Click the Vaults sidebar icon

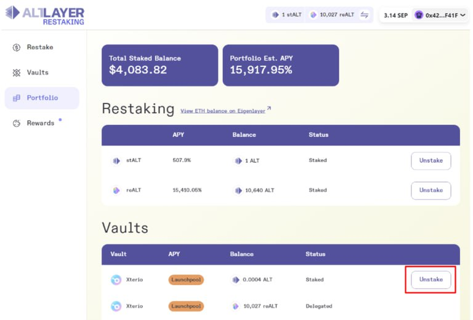tap(17, 72)
